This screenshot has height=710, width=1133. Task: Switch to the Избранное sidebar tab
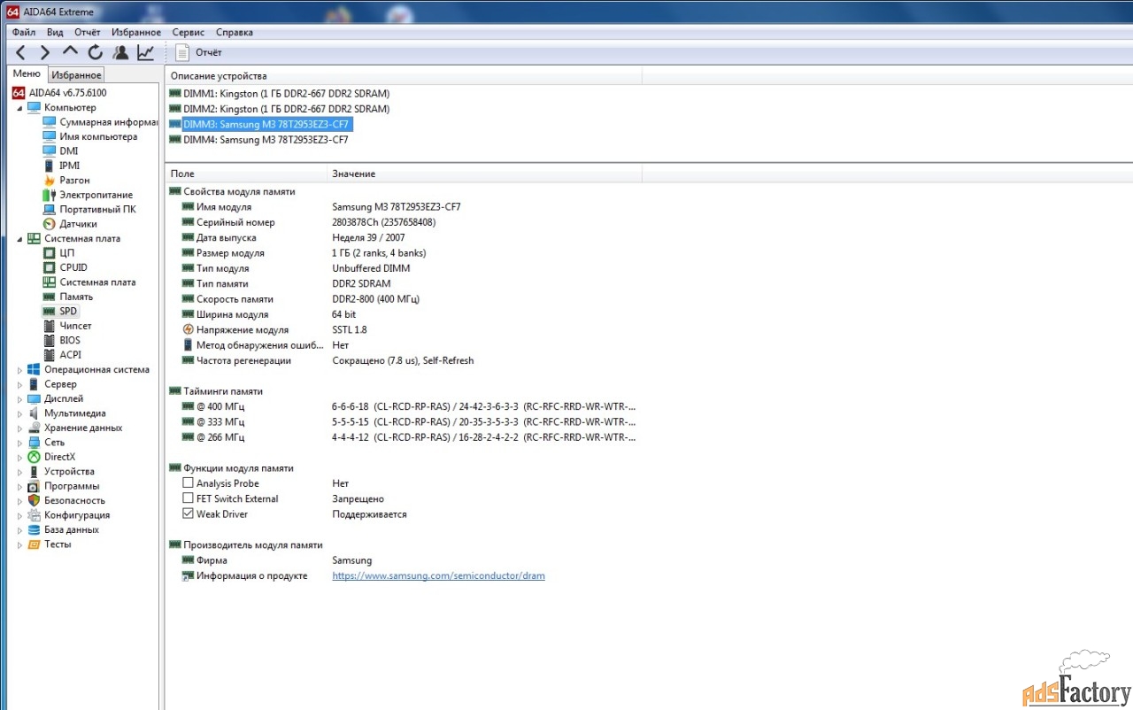pos(76,75)
